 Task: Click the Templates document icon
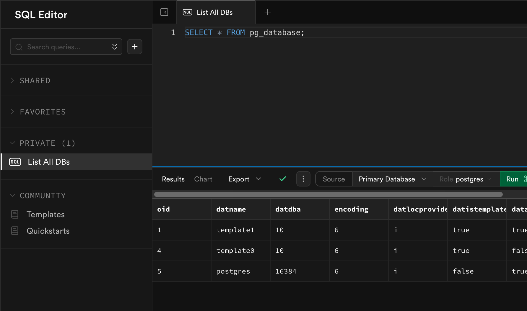(x=15, y=214)
